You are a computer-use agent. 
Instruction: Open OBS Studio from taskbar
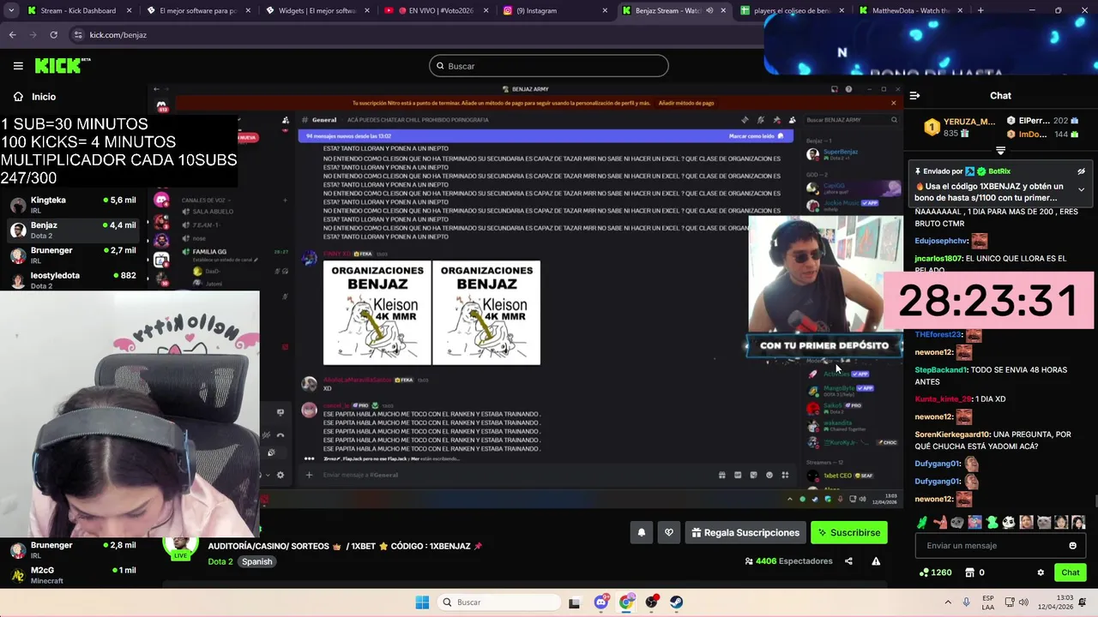(x=652, y=602)
